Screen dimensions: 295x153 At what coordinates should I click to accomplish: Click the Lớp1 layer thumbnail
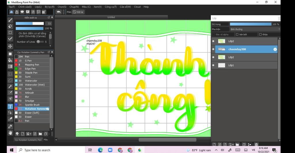click(222, 65)
